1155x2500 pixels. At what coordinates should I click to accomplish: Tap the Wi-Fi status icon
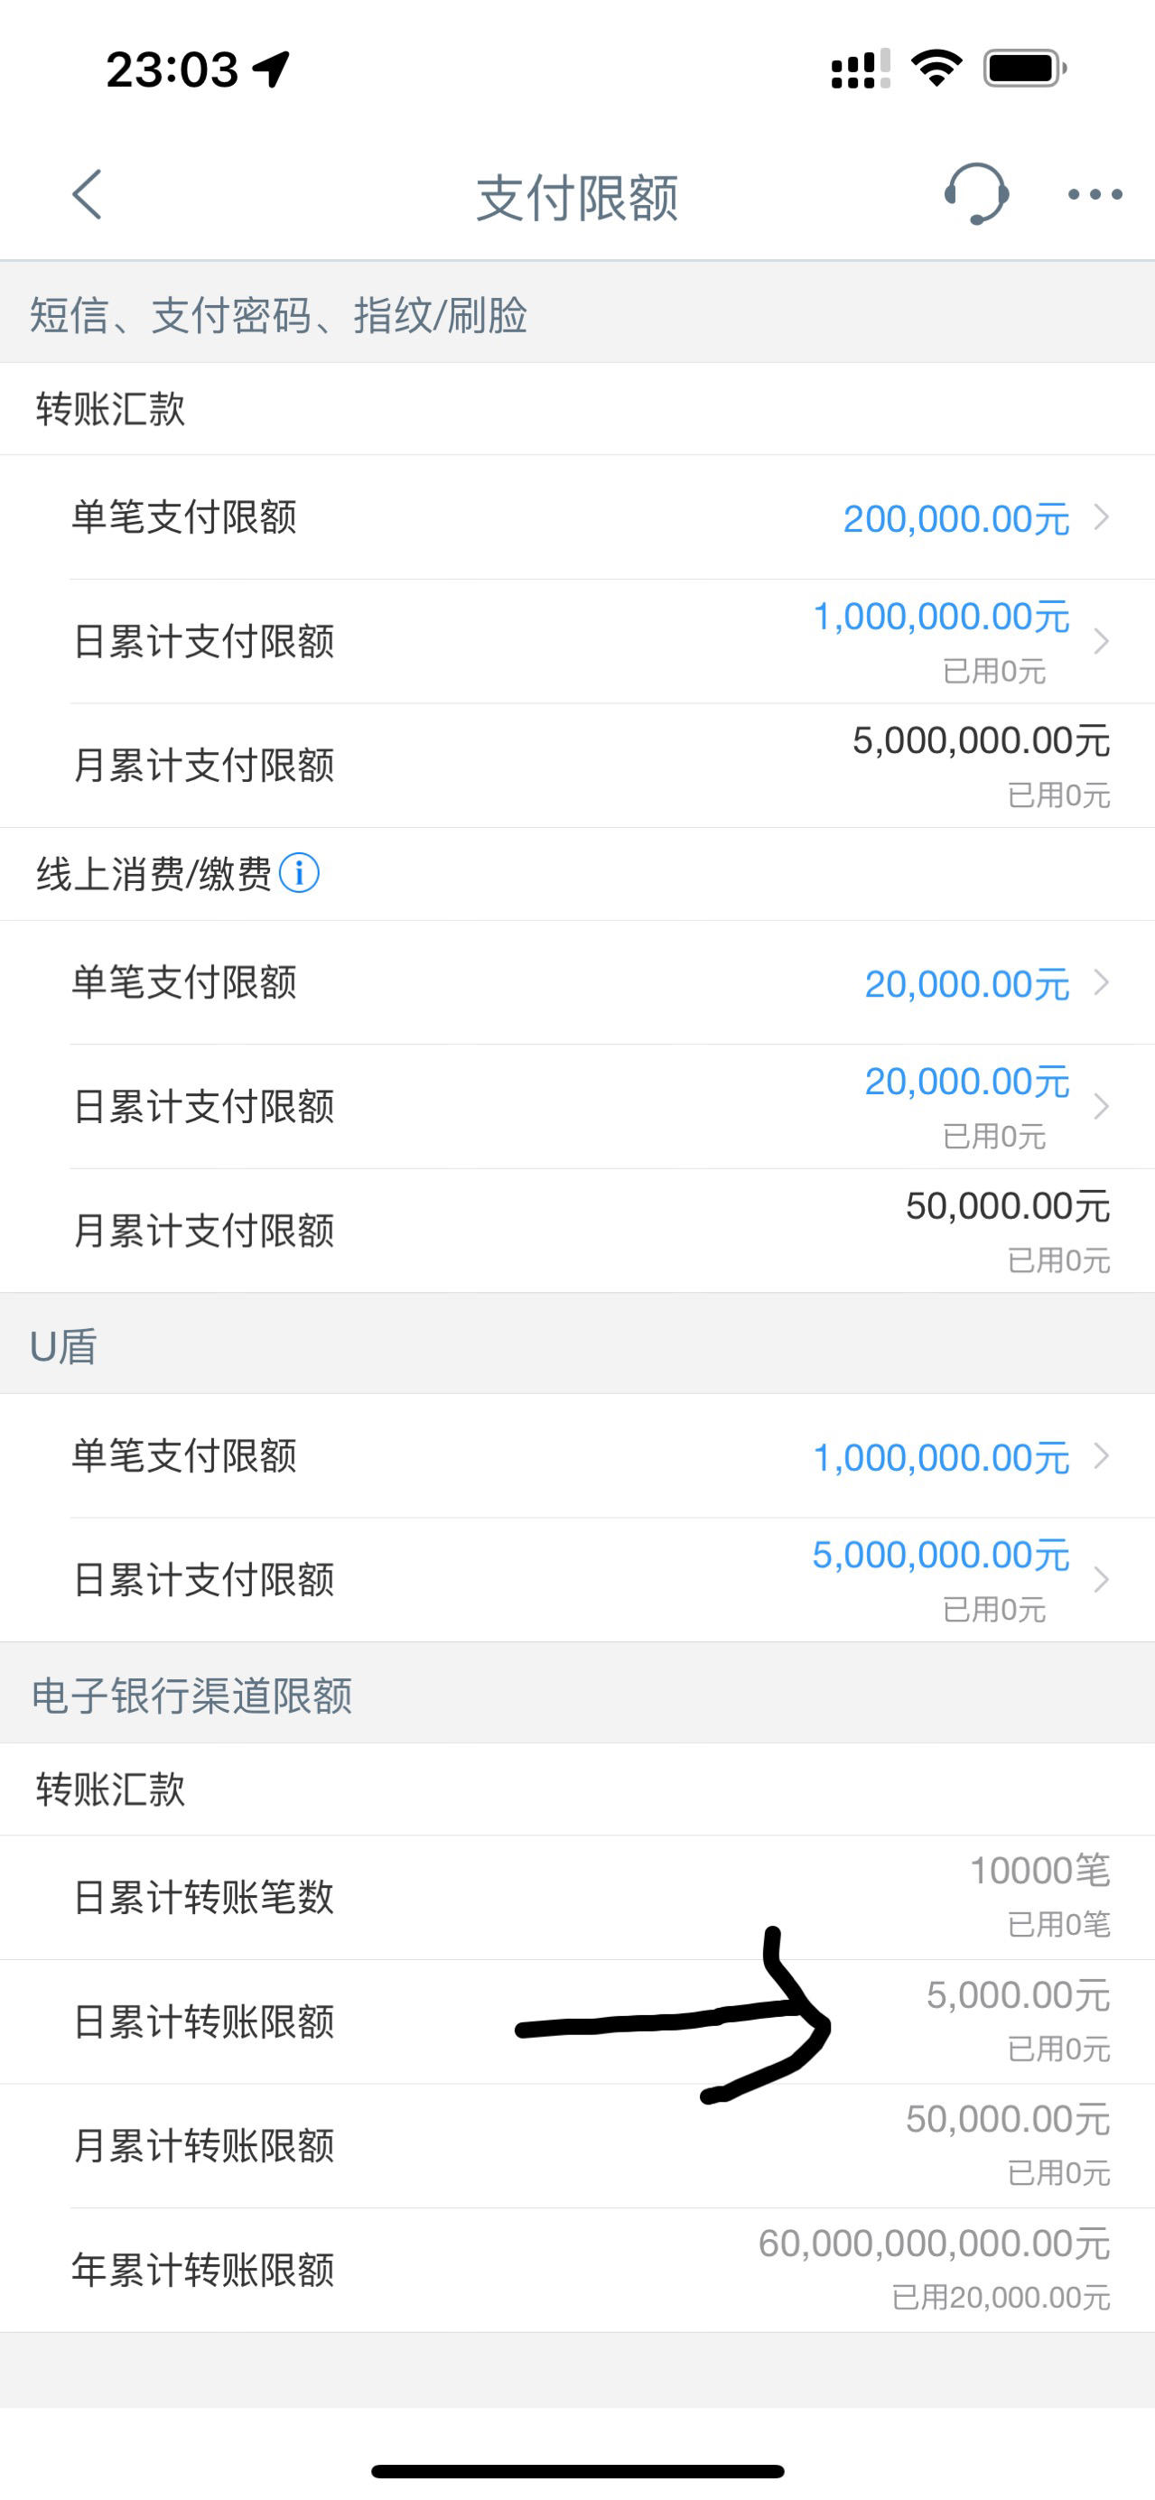pos(936,69)
